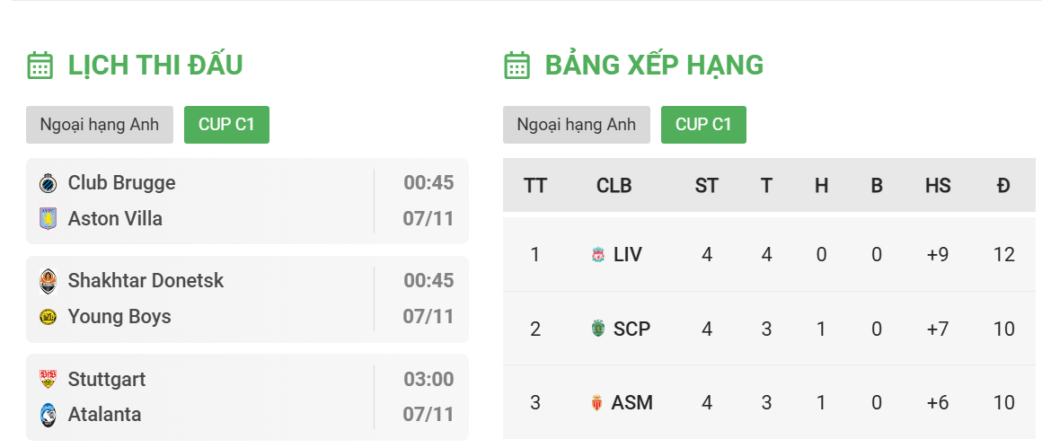1042x448 pixels.
Task: Click the Club Brugge team crest
Action: 48,183
